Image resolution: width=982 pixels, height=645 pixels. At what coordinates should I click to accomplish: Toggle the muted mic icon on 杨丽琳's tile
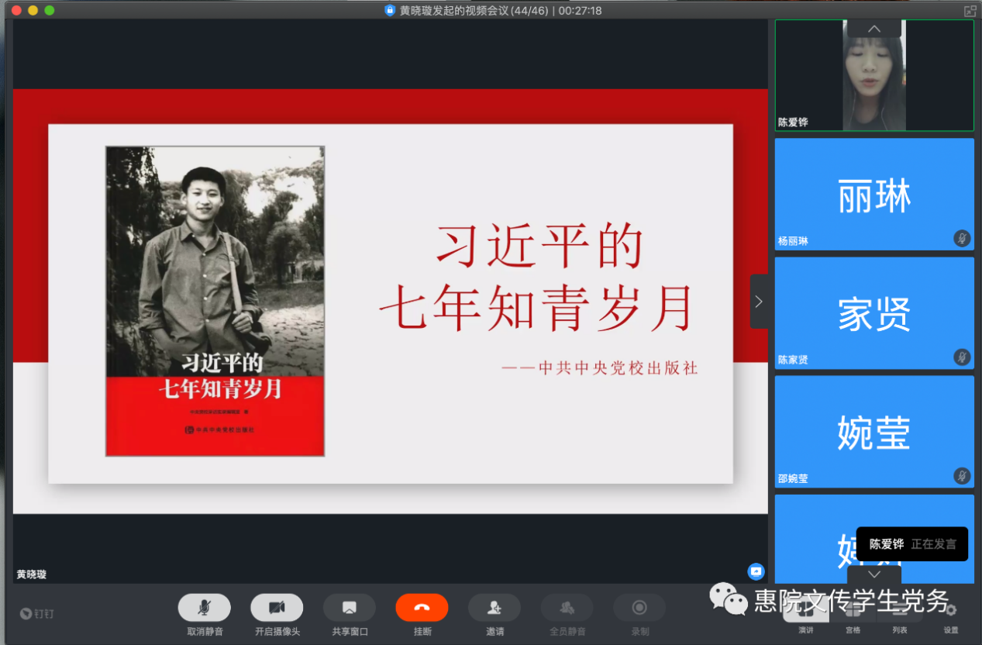(962, 239)
